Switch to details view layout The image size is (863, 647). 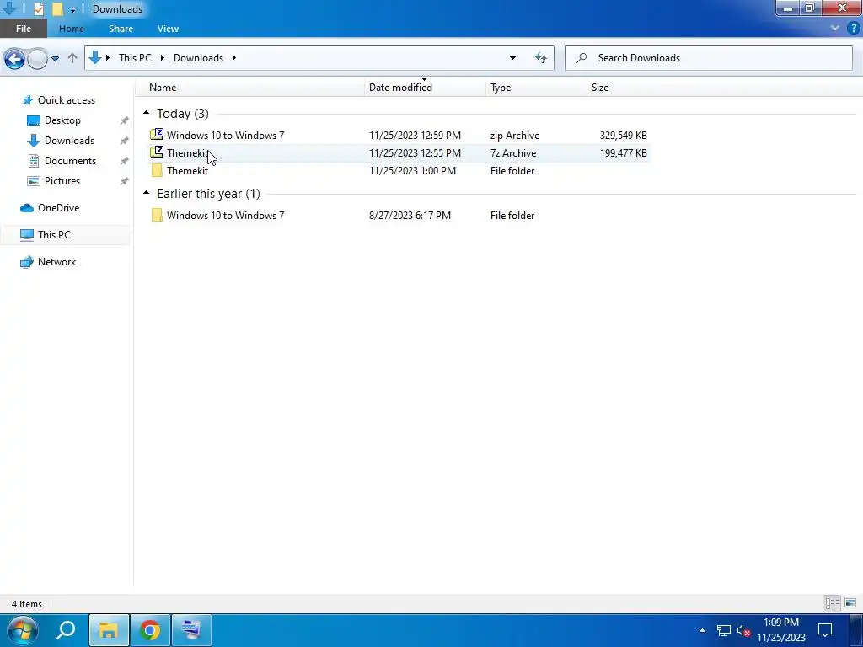coord(832,603)
